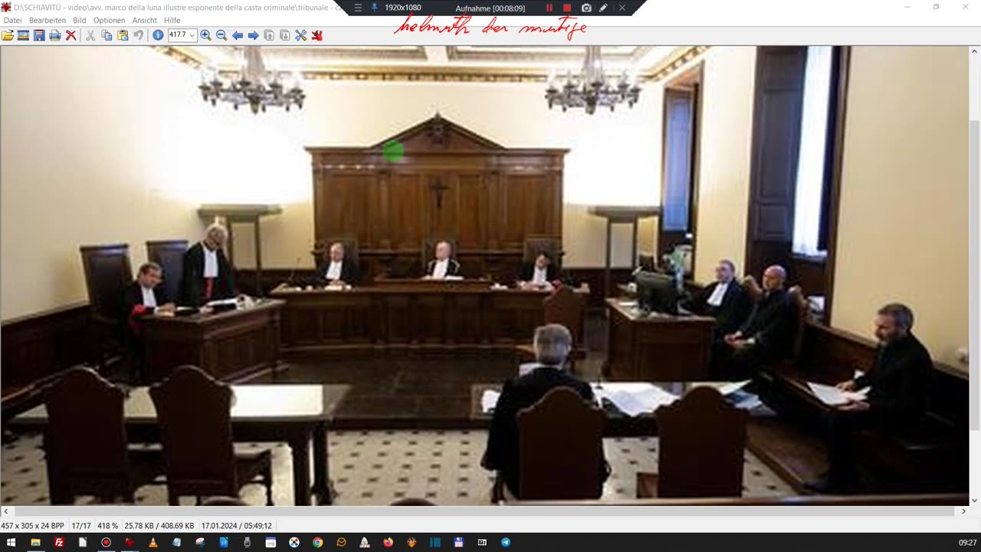Screen dimensions: 981x552
Task: Open File Explorer from the taskbar
Action: [x=35, y=542]
